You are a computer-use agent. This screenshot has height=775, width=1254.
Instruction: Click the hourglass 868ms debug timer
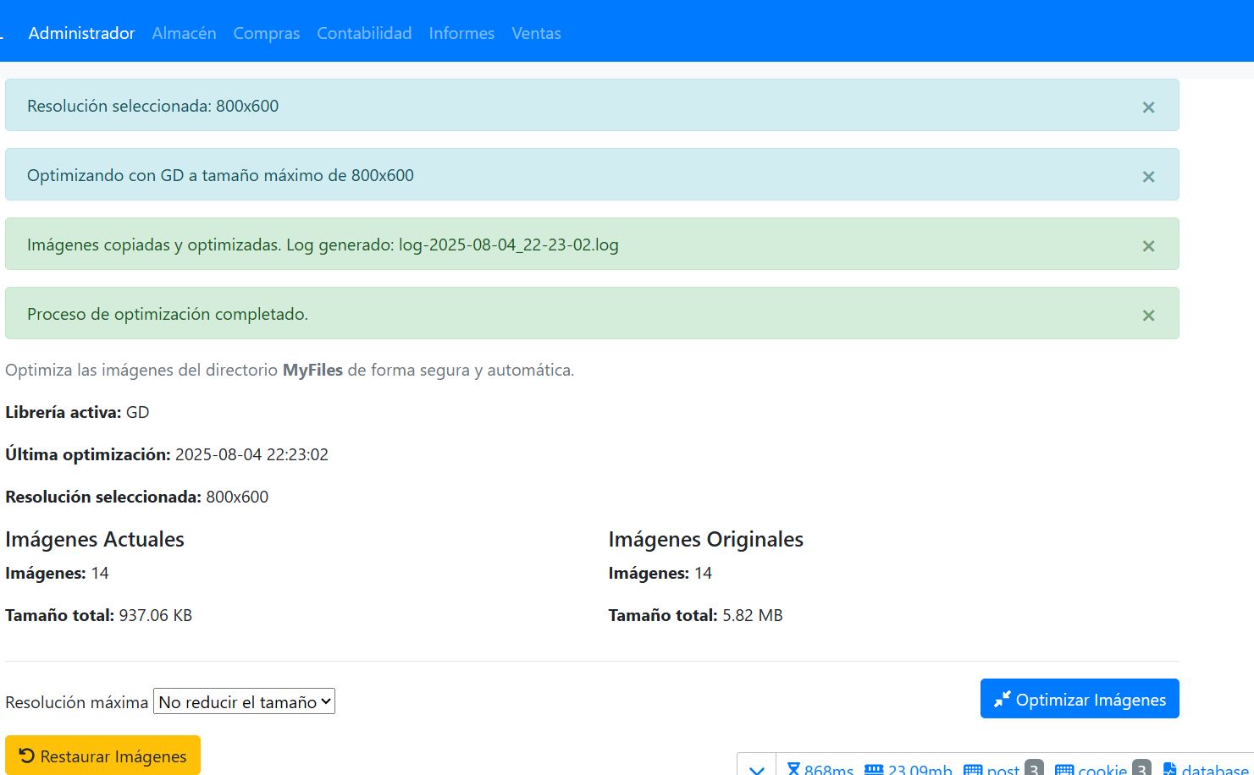[x=820, y=768]
